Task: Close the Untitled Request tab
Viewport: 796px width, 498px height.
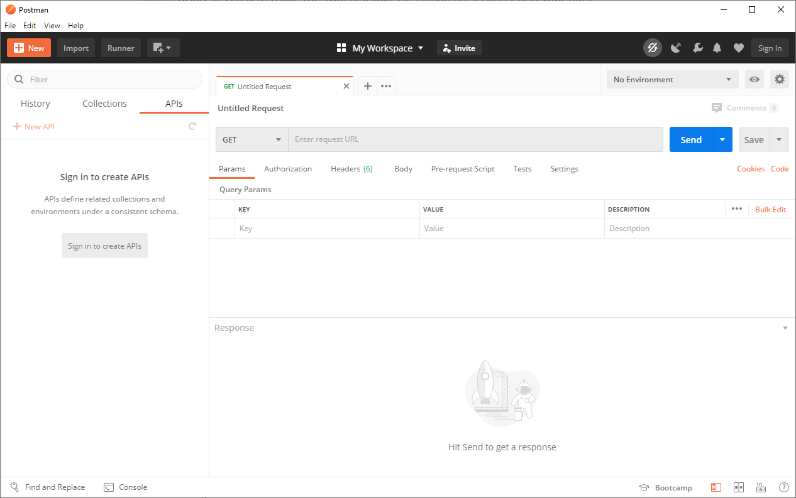Action: pyautogui.click(x=346, y=87)
